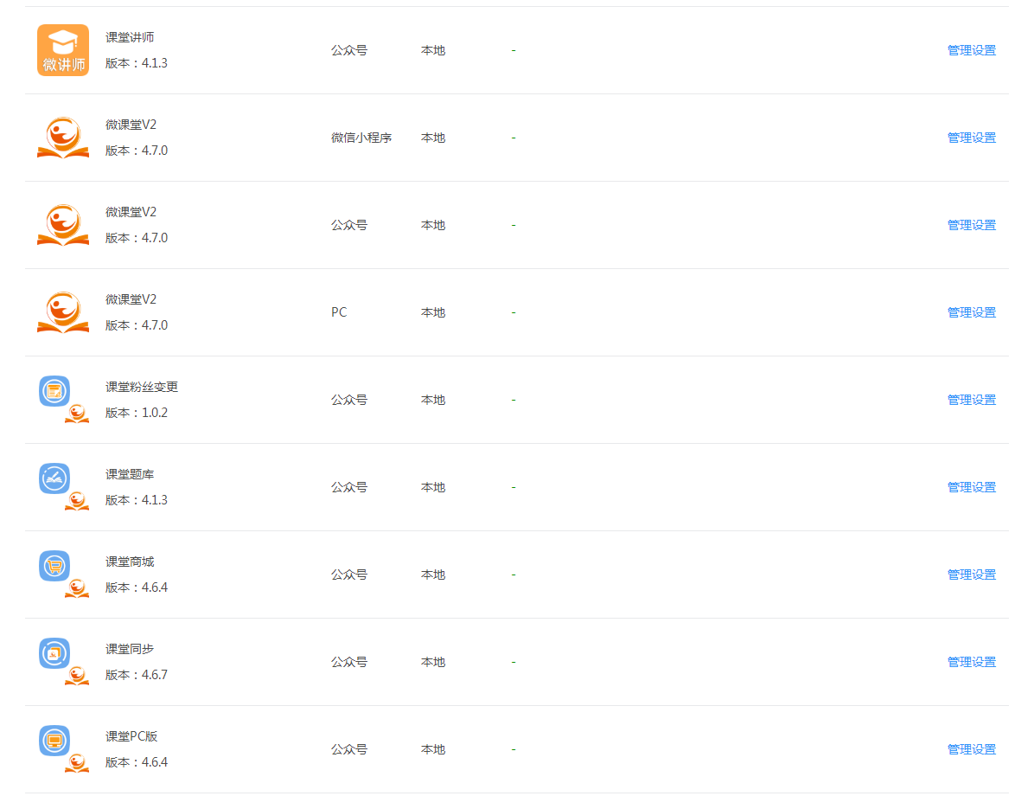Open 管理设置 for 课堂讲师
1034x796 pixels.
(x=972, y=50)
